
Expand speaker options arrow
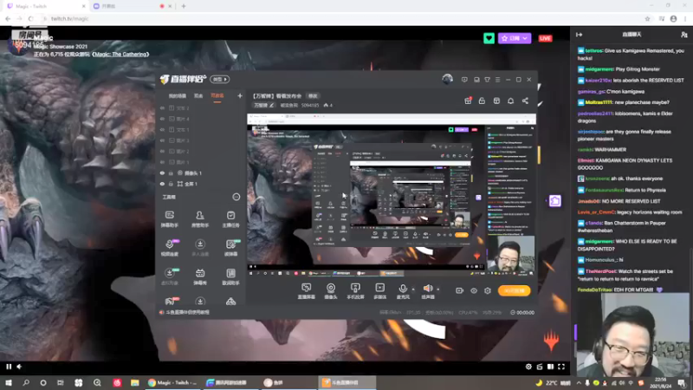[438, 289]
